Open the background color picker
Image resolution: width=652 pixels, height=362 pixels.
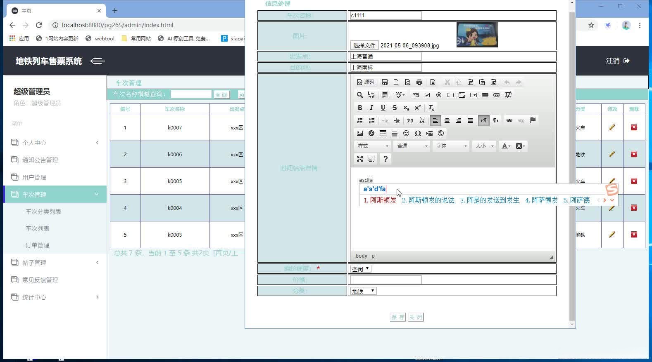pos(520,146)
